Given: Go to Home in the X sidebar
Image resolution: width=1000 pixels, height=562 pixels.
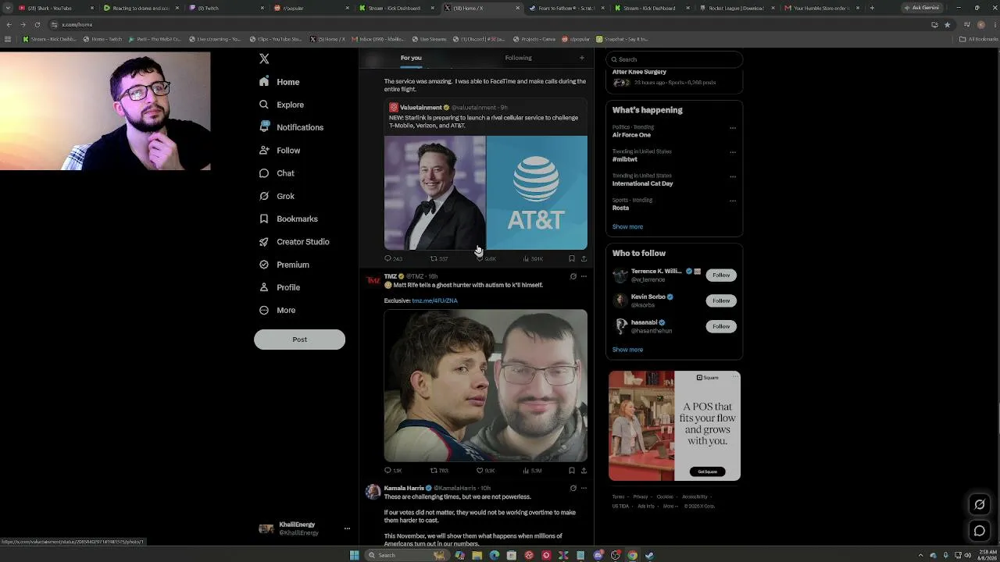Looking at the screenshot, I should coord(280,82).
